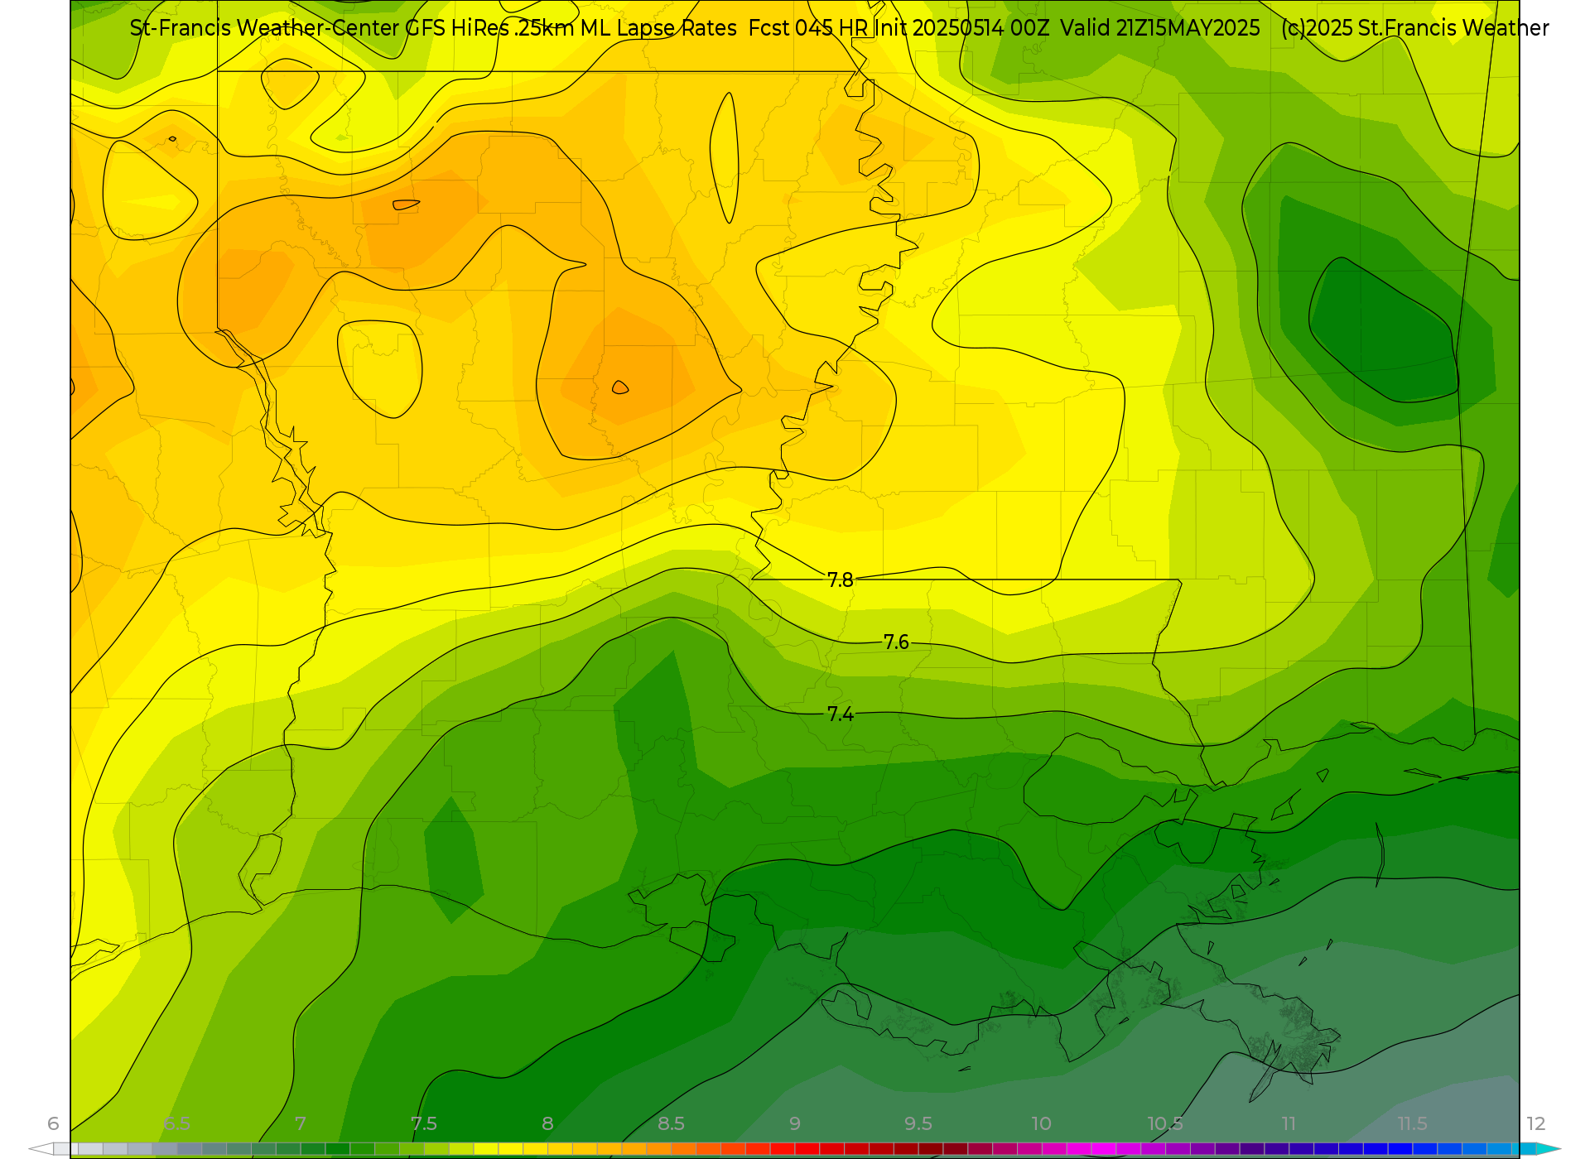This screenshot has height=1159, width=1590.
Task: Click the 7.6 contour label
Action: coord(896,642)
